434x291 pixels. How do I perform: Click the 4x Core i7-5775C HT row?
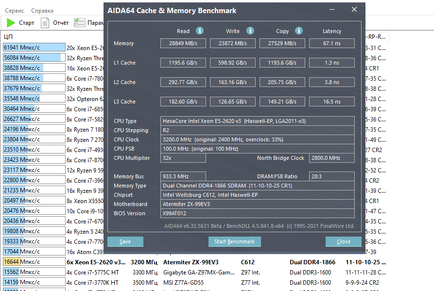(92, 272)
